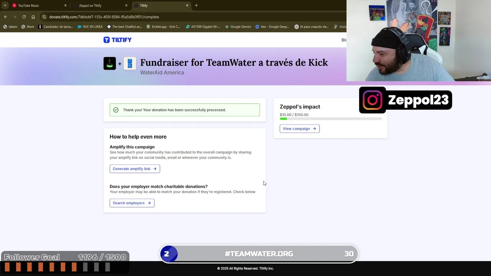Open the Kicklet.app bookmark
This screenshot has height=276, width=491.
163,27
